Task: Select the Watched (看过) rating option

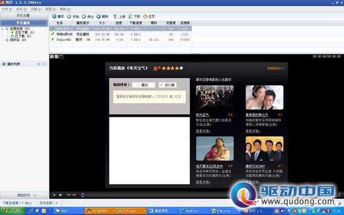Action: [143, 85]
